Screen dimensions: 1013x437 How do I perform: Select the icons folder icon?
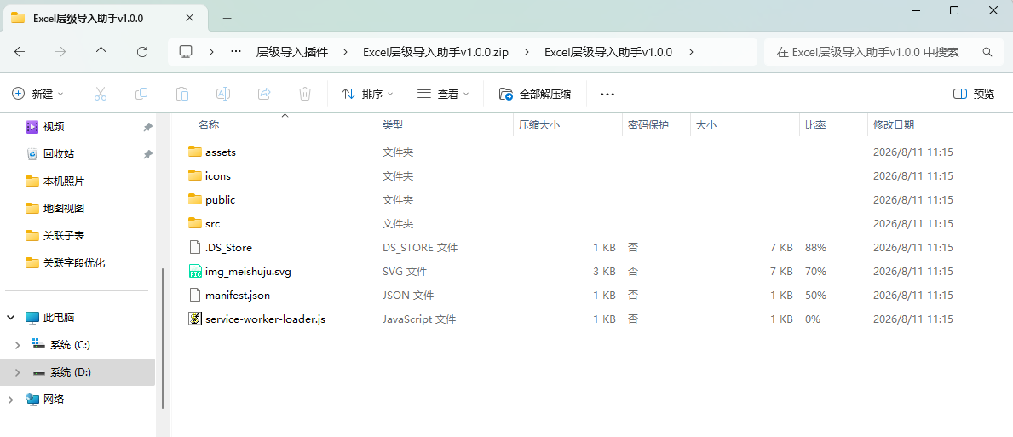point(195,175)
